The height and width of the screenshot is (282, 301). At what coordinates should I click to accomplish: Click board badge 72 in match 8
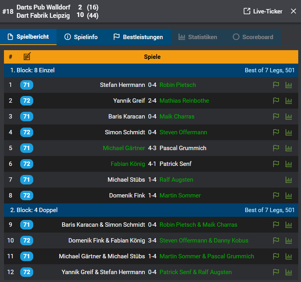point(27,196)
